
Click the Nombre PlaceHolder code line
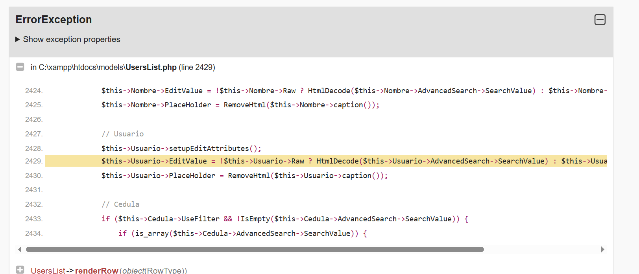(x=240, y=105)
